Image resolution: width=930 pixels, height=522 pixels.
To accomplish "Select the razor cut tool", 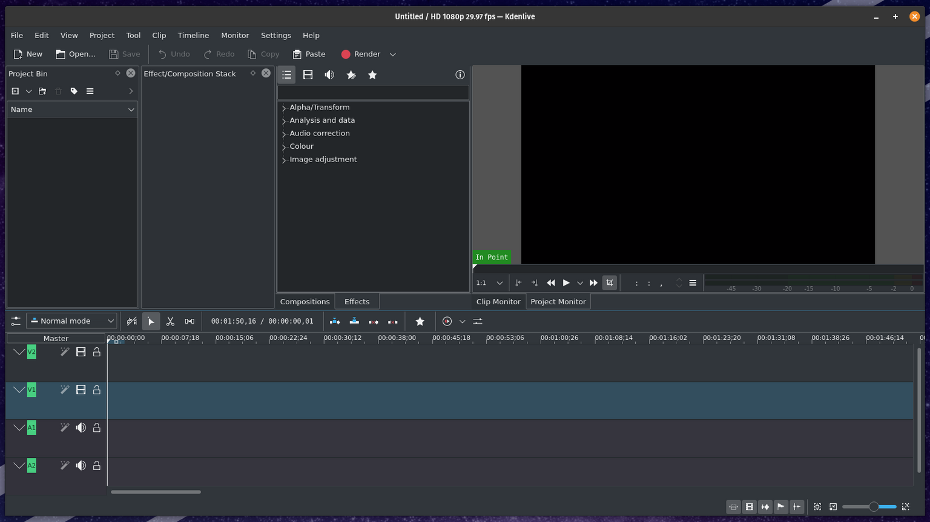I will [x=170, y=321].
